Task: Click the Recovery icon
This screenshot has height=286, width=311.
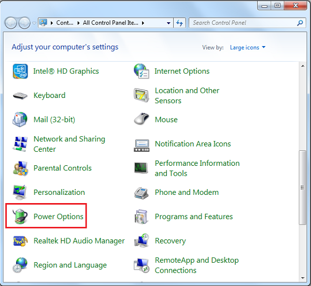Action: point(142,241)
